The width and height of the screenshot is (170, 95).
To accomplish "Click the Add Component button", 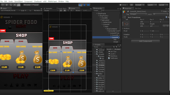I will click(145, 41).
